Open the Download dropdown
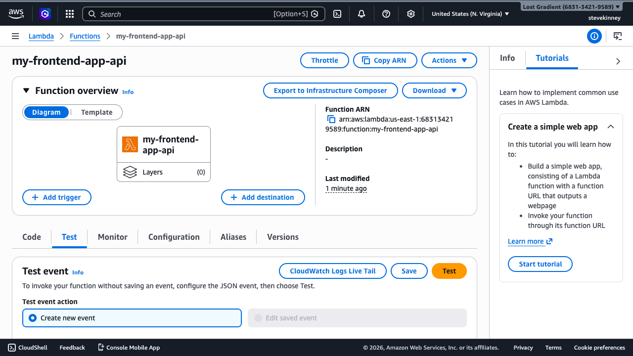 click(x=434, y=90)
